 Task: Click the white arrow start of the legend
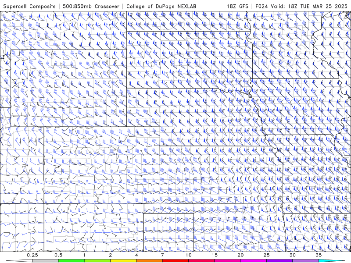[x=19, y=261]
